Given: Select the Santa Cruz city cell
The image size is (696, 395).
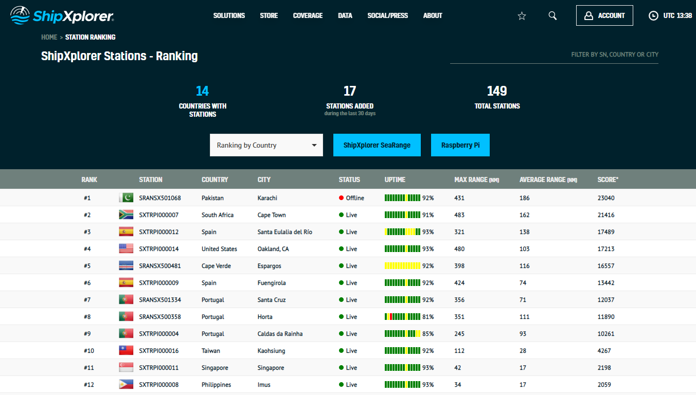Looking at the screenshot, I should (x=272, y=300).
